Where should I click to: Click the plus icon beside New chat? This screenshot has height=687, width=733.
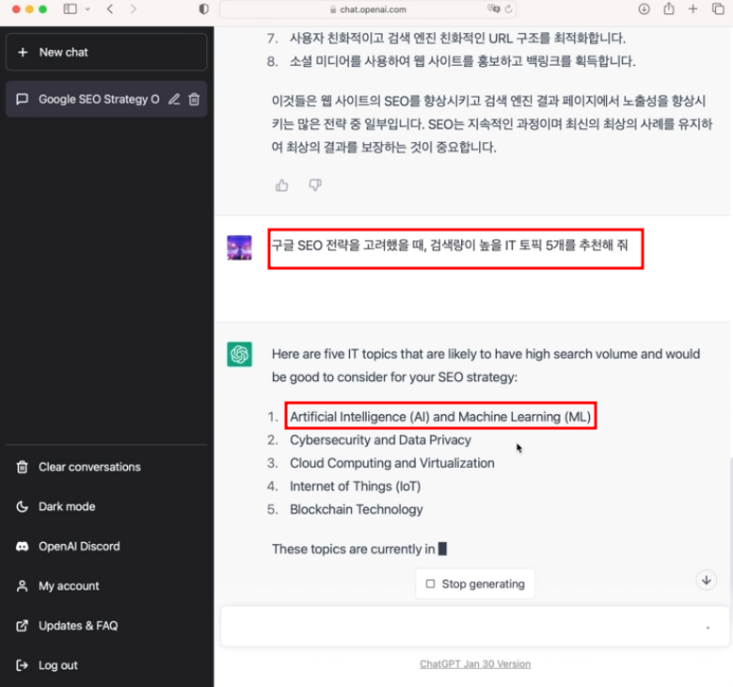(23, 53)
